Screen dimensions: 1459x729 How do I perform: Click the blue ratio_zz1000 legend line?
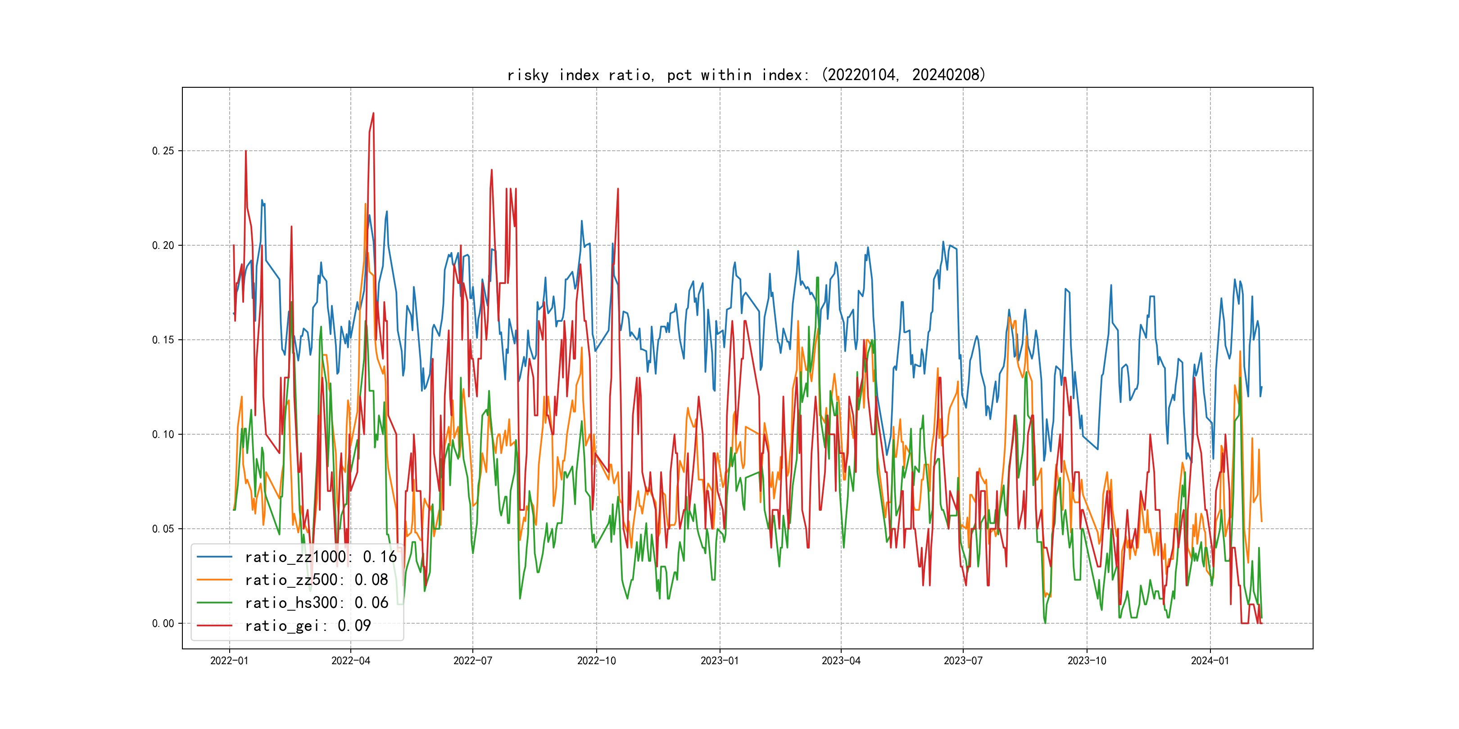(x=214, y=557)
